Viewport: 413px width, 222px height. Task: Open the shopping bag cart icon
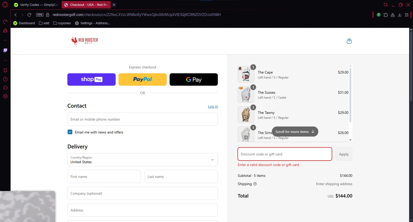(x=349, y=41)
